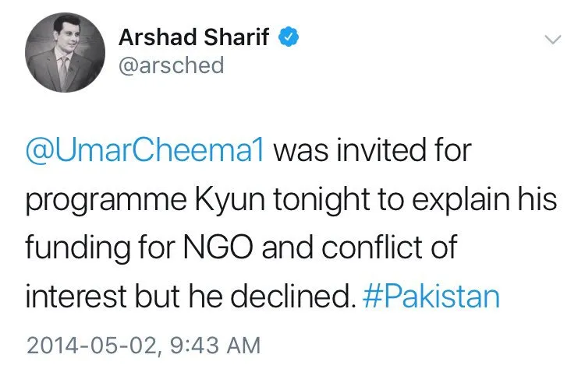
Task: Click the tweet line starting "programme Kyun"
Action: [x=290, y=200]
